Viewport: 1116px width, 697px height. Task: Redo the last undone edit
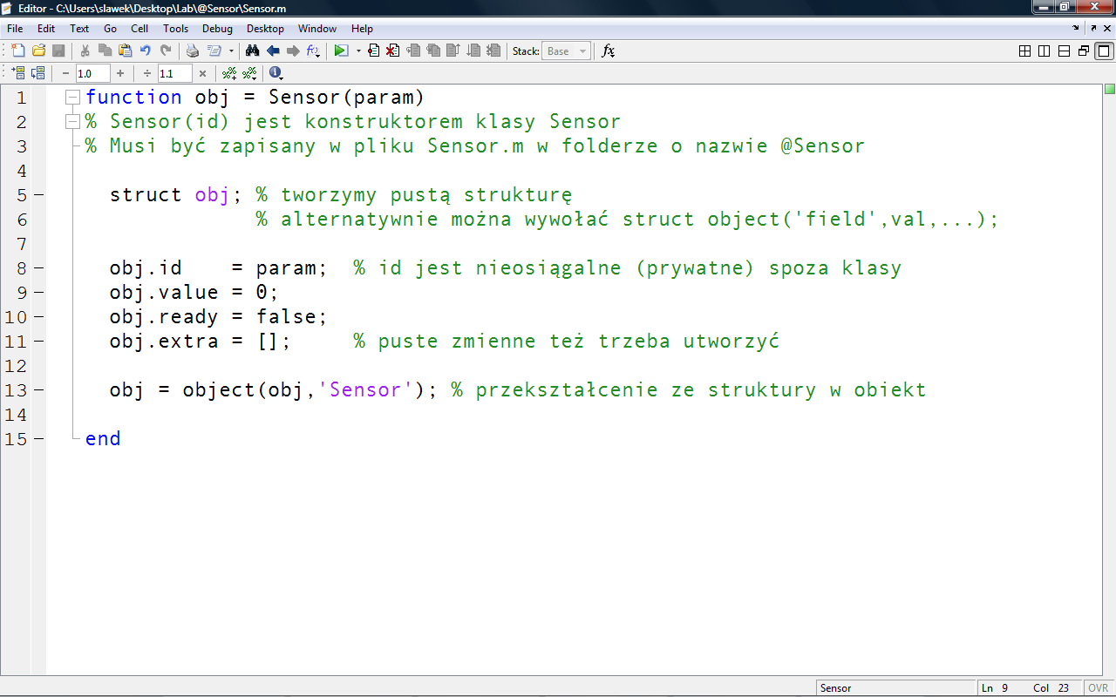pos(165,51)
